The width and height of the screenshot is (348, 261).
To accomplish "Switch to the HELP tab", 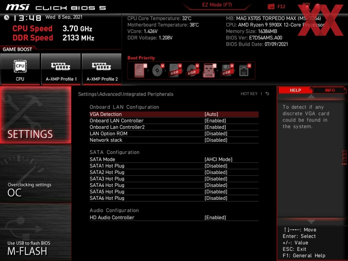I will click(295, 90).
